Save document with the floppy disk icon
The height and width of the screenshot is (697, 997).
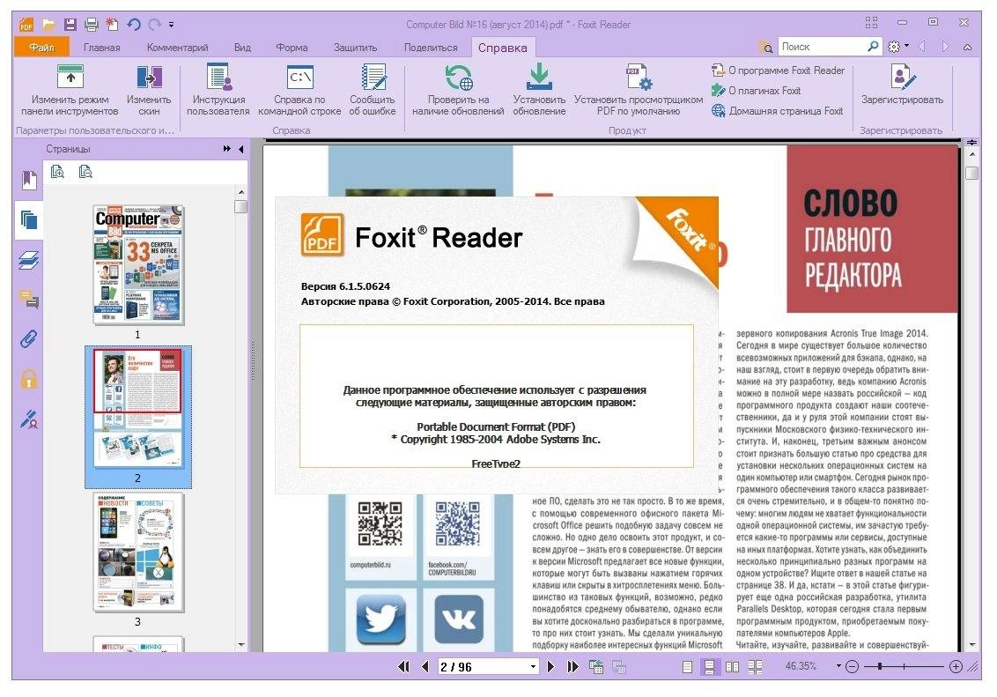pyautogui.click(x=70, y=25)
